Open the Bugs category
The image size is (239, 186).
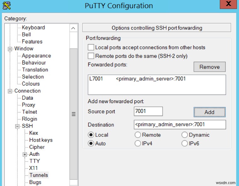(35, 182)
